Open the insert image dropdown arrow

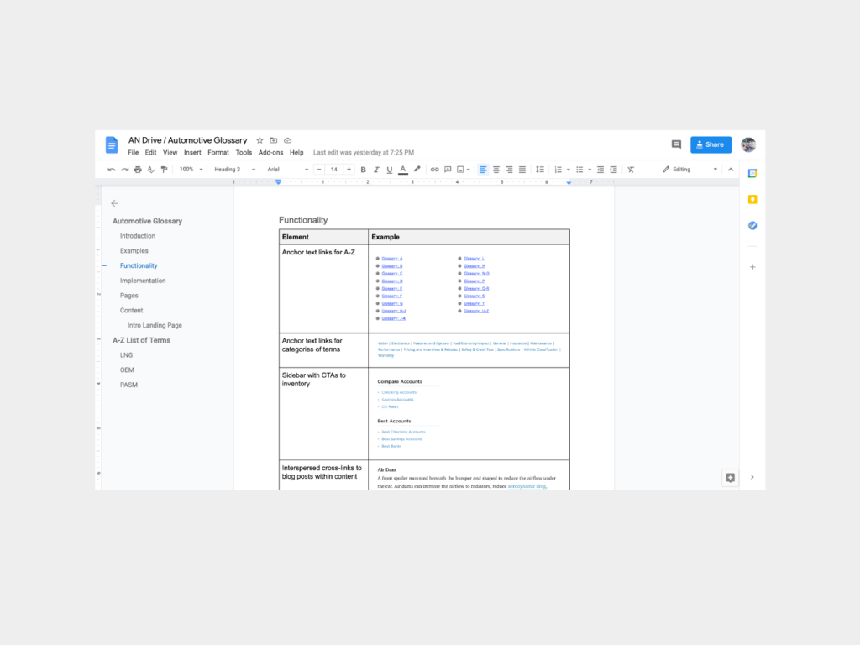[469, 170]
